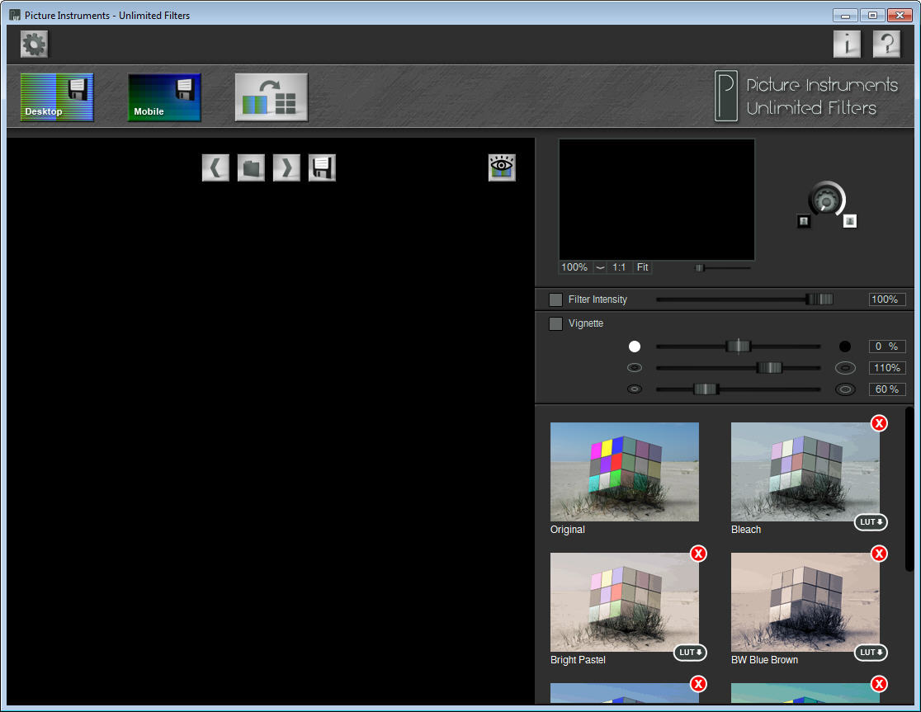
Task: Select the BW Blue Brown filter thumbnail
Action: click(805, 602)
